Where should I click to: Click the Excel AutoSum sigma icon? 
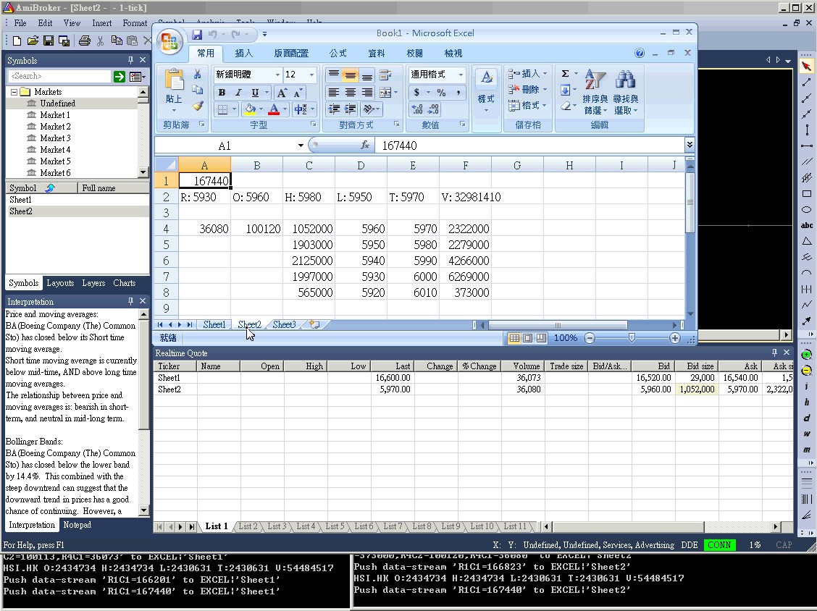click(x=566, y=73)
